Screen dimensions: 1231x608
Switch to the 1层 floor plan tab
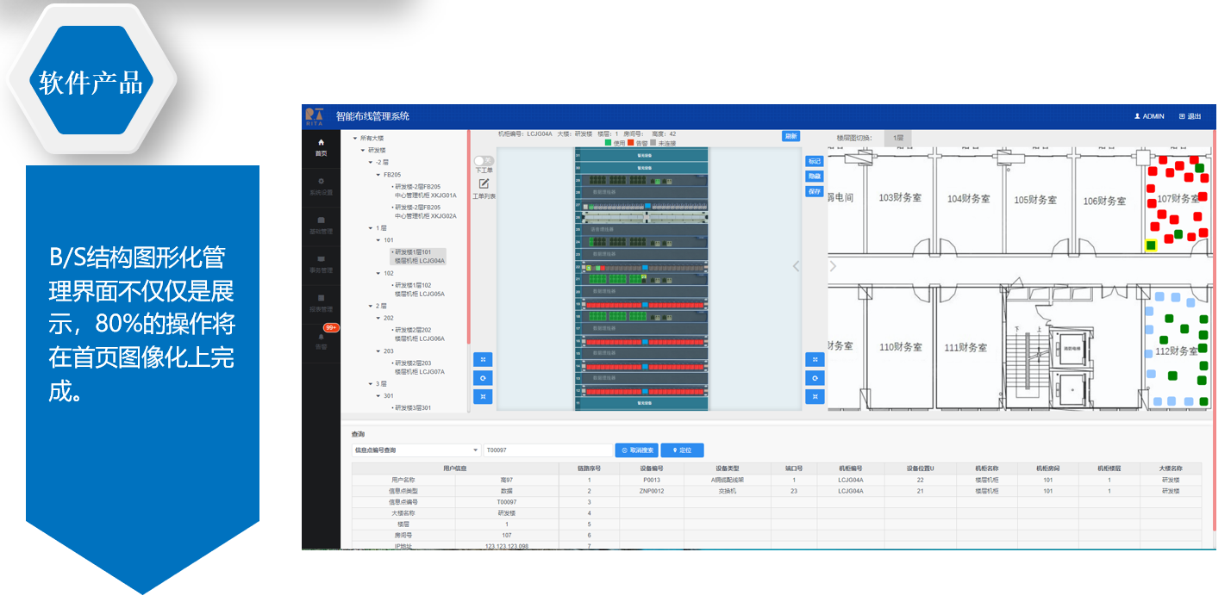[897, 138]
